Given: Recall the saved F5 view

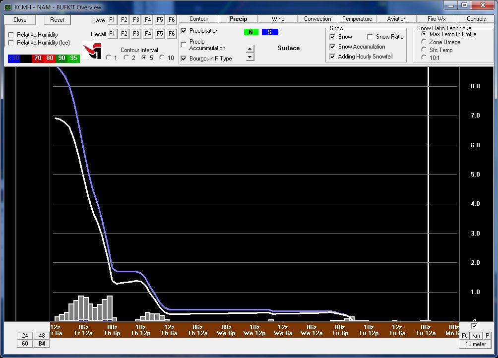Looking at the screenshot, I should click(160, 34).
